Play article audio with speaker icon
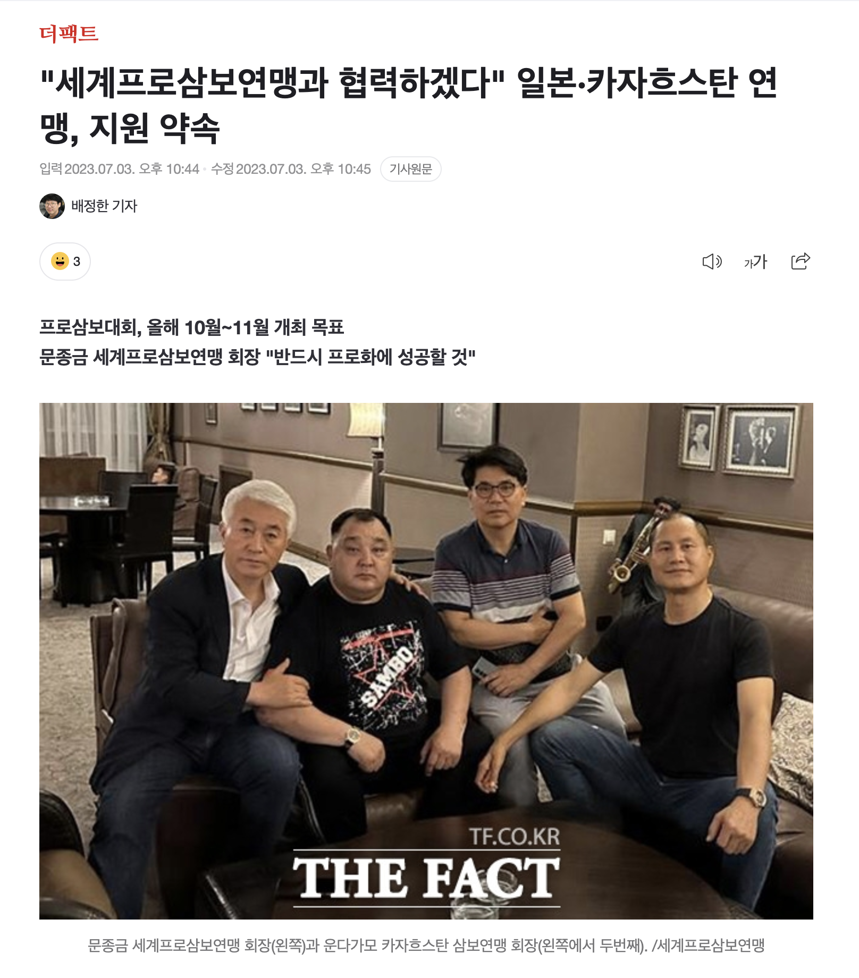Image resolution: width=859 pixels, height=978 pixels. (x=712, y=262)
